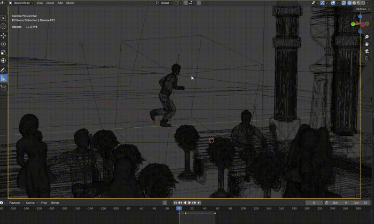Select the Annotate tool

3,70
